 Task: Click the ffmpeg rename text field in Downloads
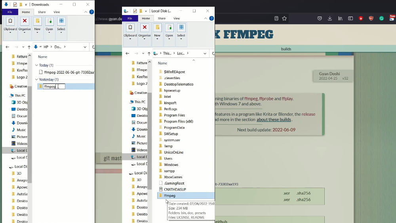coord(54,86)
